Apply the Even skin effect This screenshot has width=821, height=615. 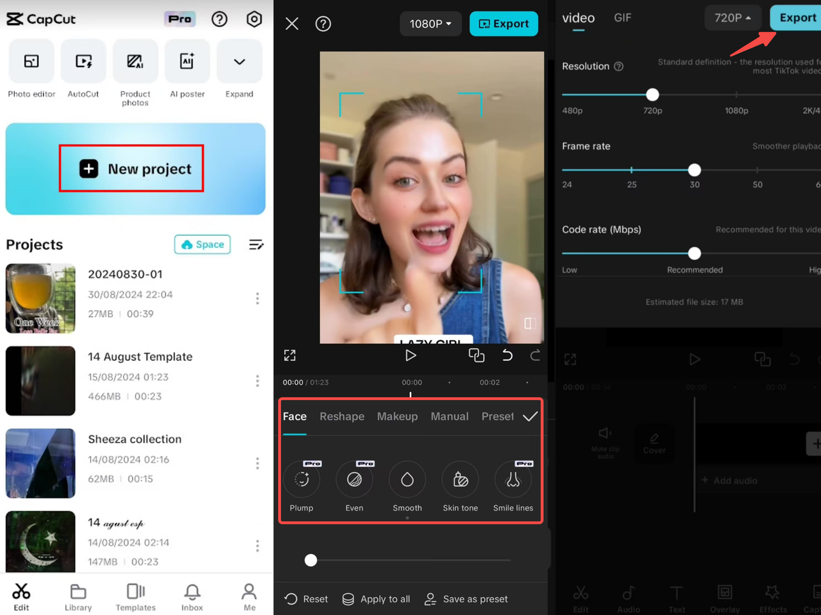pos(354,479)
